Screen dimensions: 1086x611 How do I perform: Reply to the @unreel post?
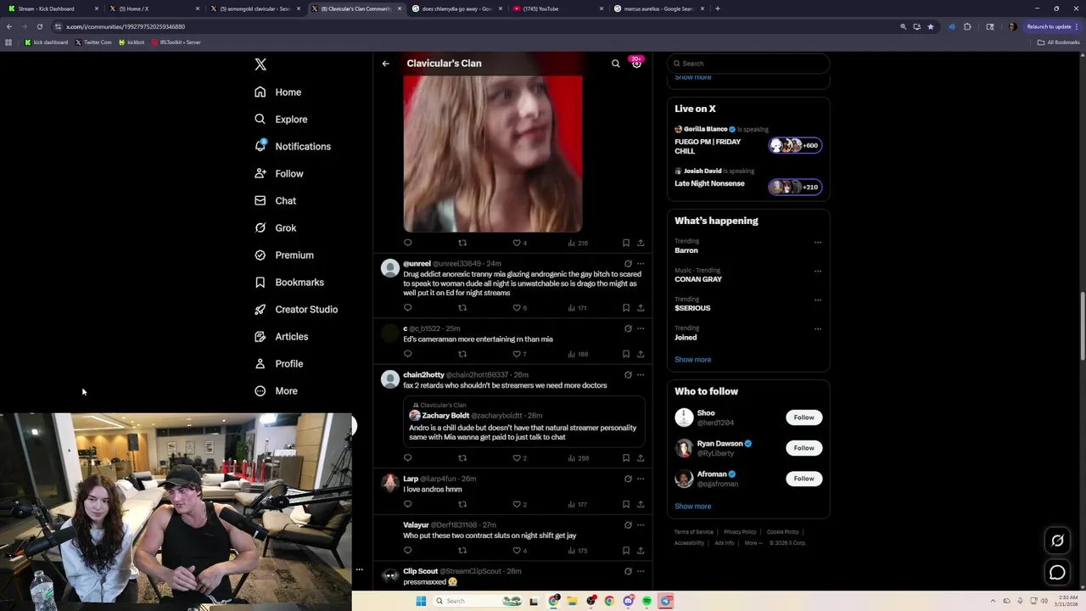[407, 308]
